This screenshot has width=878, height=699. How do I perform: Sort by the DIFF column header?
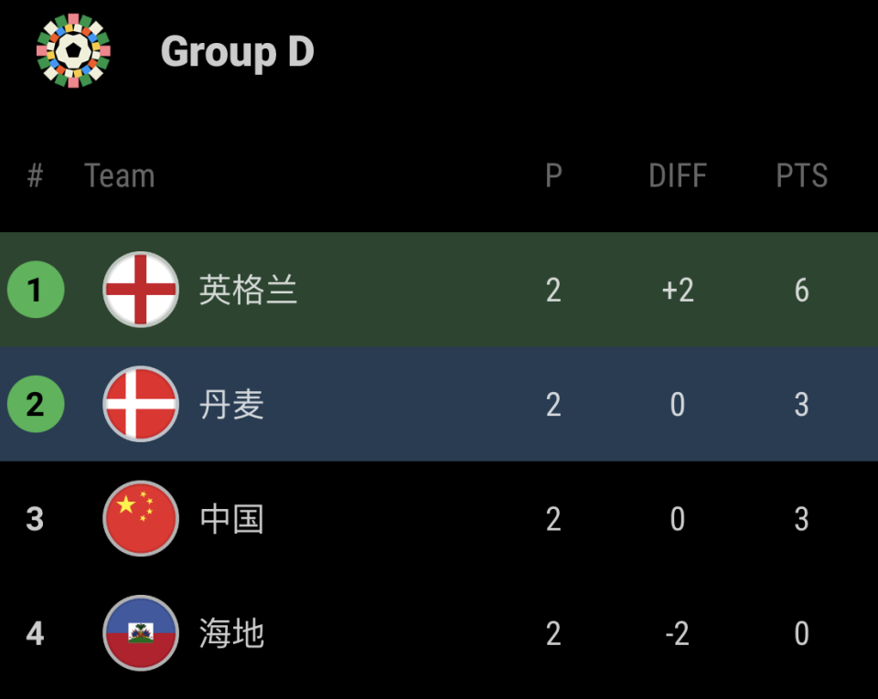pyautogui.click(x=677, y=175)
